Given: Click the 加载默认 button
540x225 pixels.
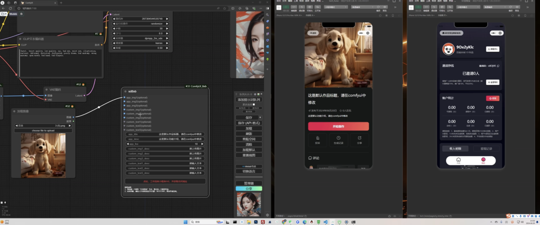Looking at the screenshot, I should coord(248,150).
